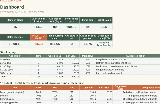Screen dimensions: 160x104
Task: Click the Dashboard title
Action: click(x=12, y=7)
